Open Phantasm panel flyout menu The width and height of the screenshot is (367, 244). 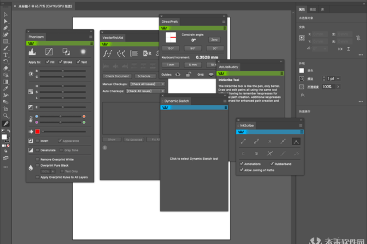[91, 37]
